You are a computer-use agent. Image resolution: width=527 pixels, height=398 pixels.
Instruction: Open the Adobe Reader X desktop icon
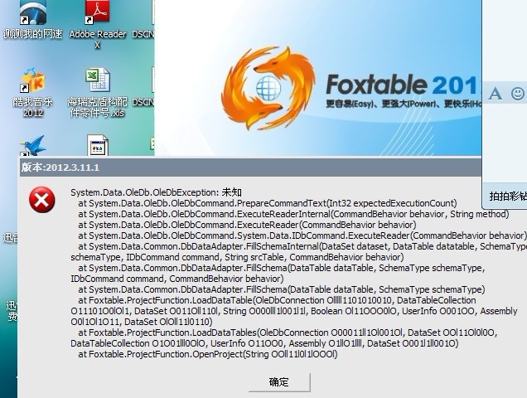pyautogui.click(x=98, y=24)
